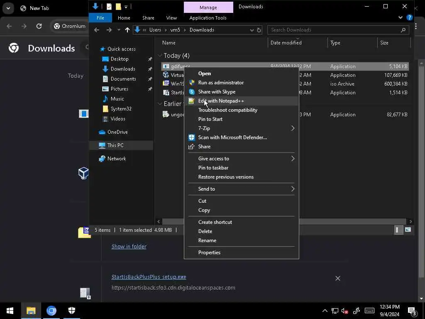Click the Run as administrator shield icon
The width and height of the screenshot is (425, 319).
[x=191, y=83]
